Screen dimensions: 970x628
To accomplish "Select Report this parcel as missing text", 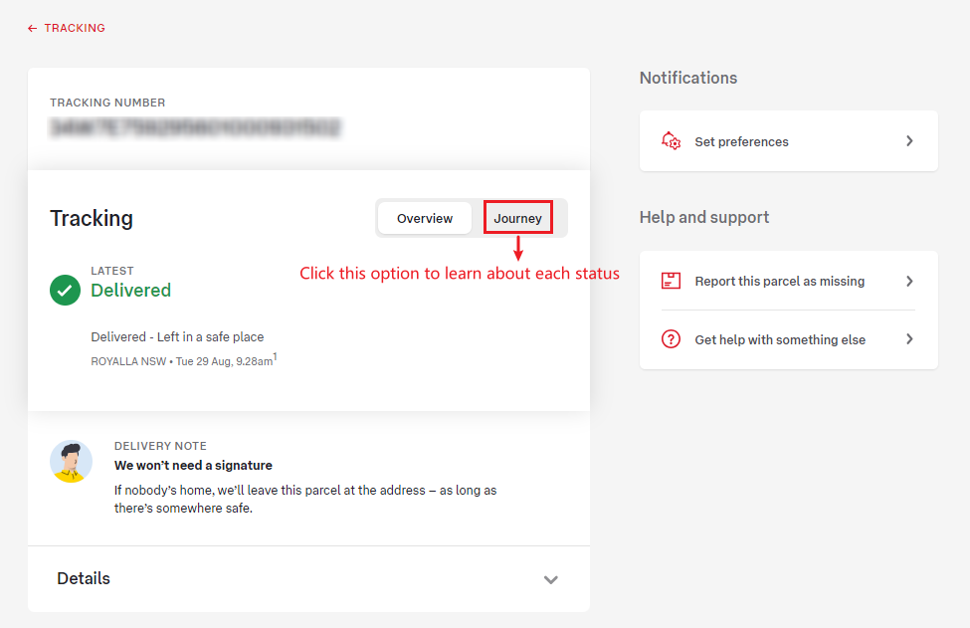I will click(779, 282).
